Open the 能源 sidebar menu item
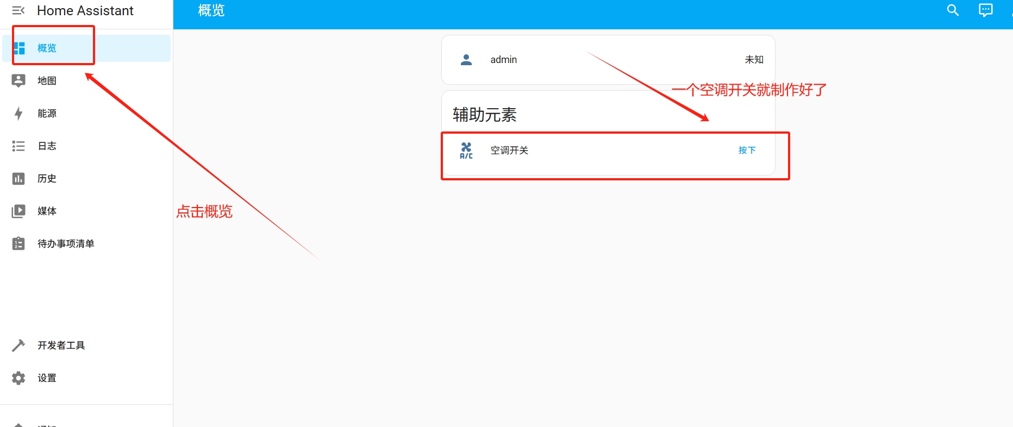Screen dimensions: 1013x427 (86, 114)
